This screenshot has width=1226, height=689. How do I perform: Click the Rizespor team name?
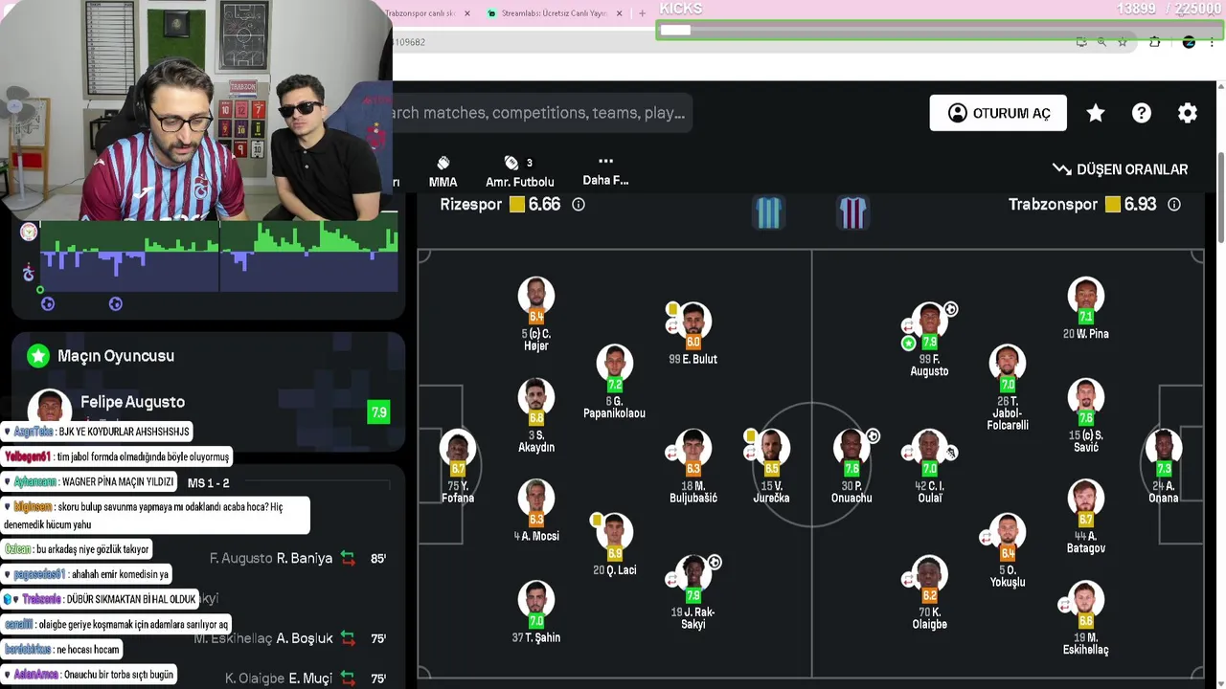(x=470, y=205)
